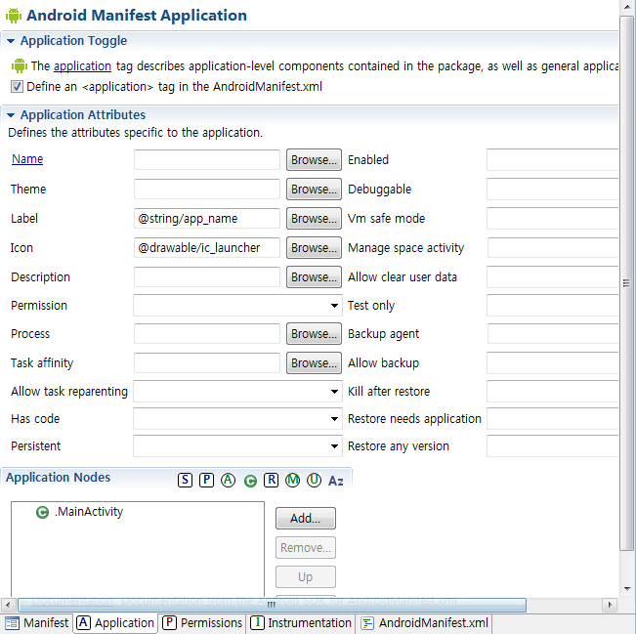
Task: Switch to the Manifest tab
Action: tap(37, 623)
